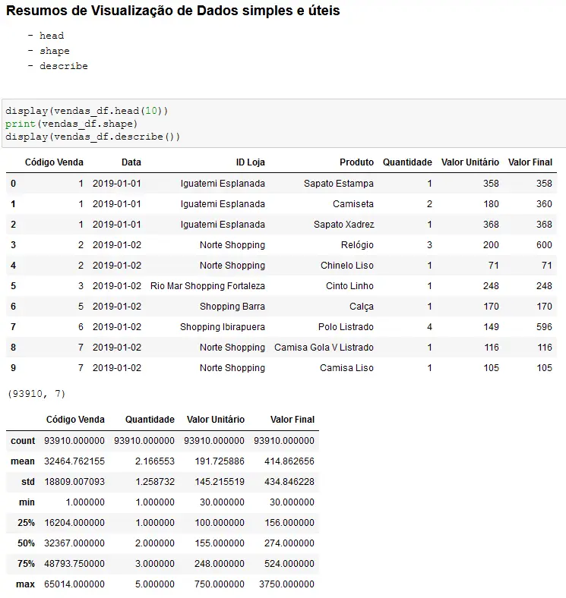Select the 'Produto' column header
Image resolution: width=566 pixels, height=598 pixels.
356,162
